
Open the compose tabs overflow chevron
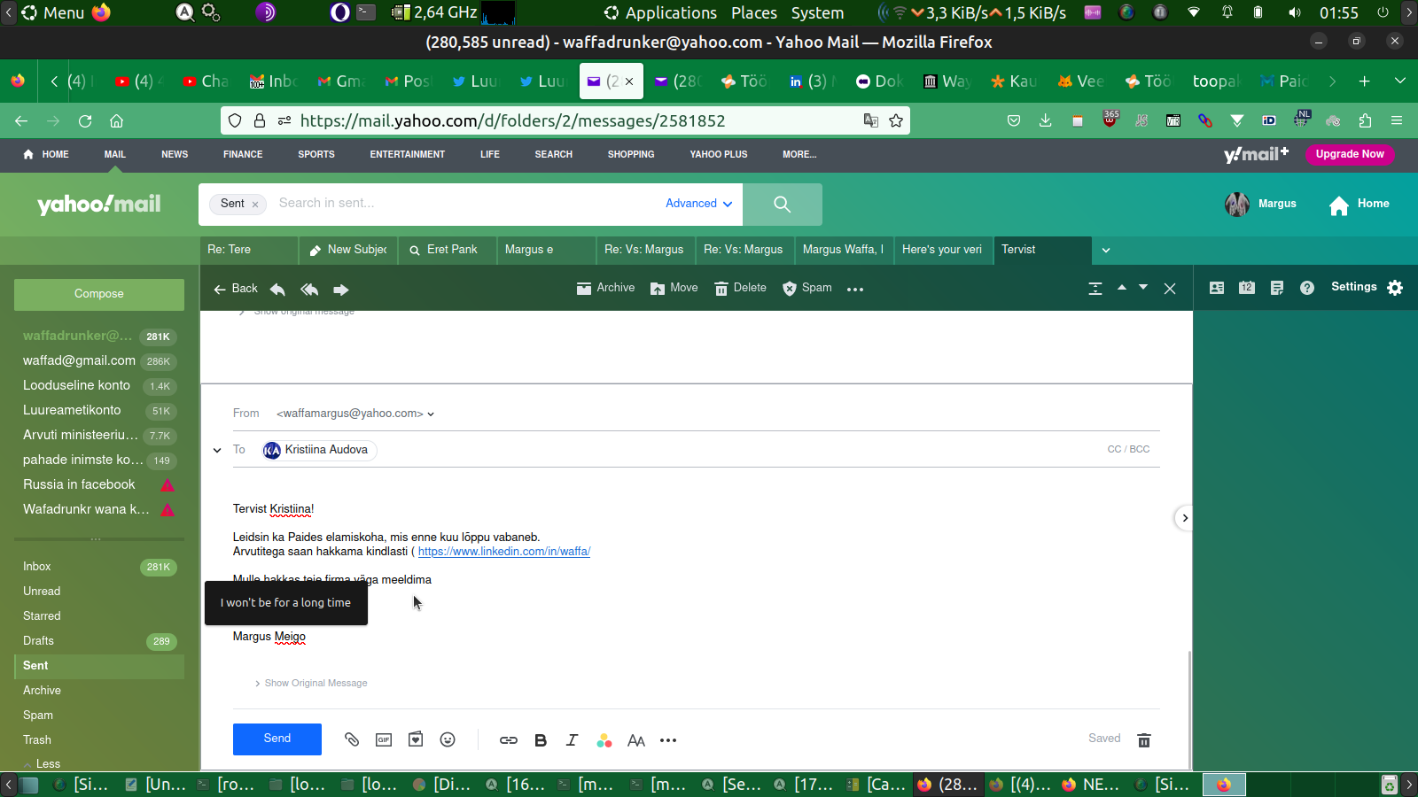[1106, 250]
